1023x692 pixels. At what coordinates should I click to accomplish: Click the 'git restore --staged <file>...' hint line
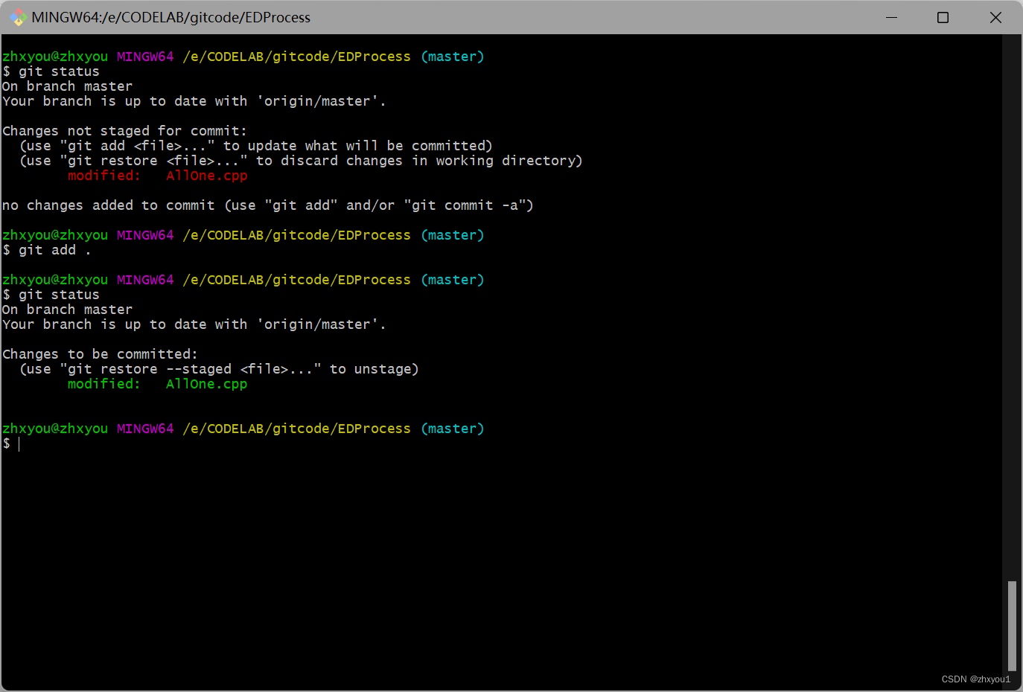(x=219, y=369)
